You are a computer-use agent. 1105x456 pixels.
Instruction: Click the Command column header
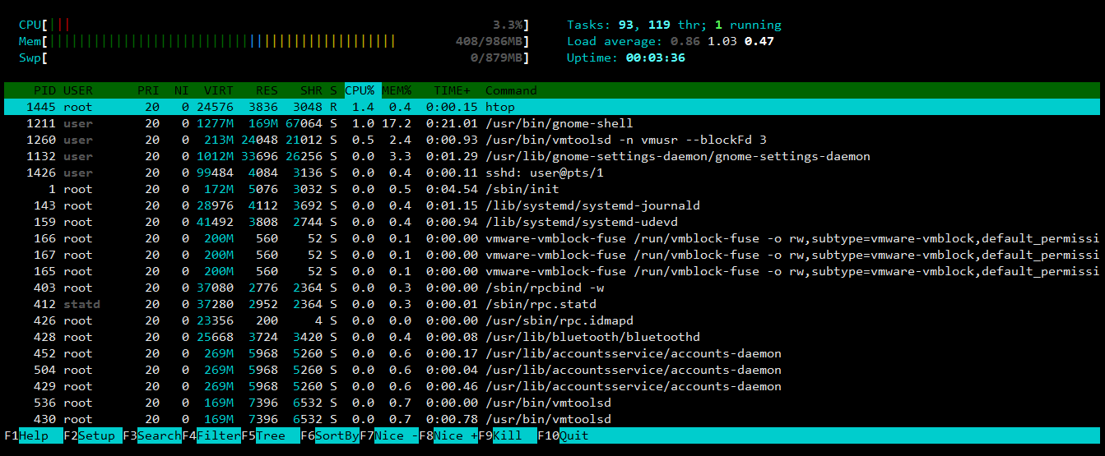click(511, 90)
